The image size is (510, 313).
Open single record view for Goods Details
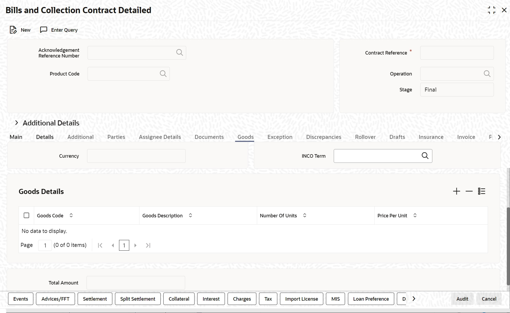[x=482, y=191]
